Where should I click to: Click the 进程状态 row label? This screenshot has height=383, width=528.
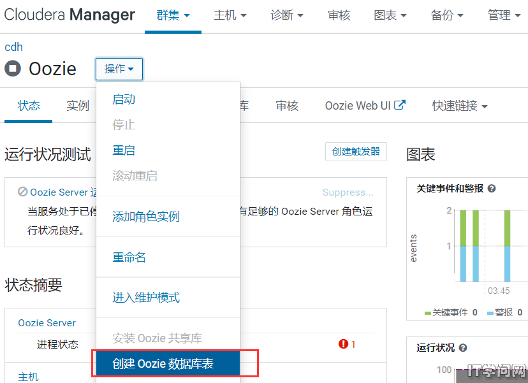click(x=57, y=344)
